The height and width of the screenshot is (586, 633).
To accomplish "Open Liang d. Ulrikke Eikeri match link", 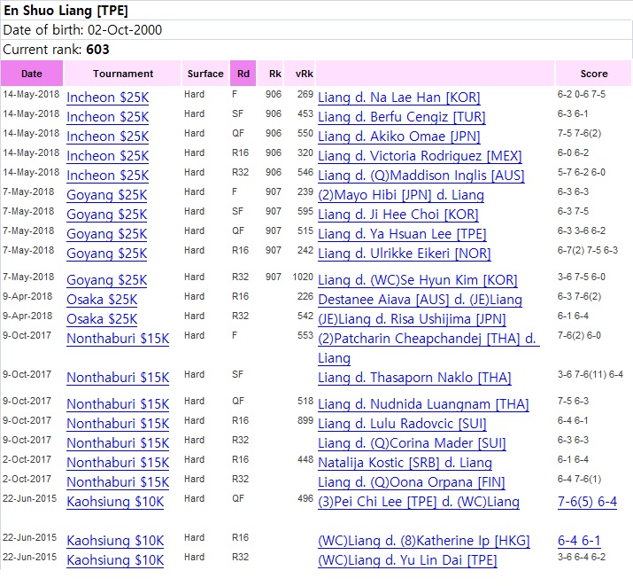I will 404,254.
